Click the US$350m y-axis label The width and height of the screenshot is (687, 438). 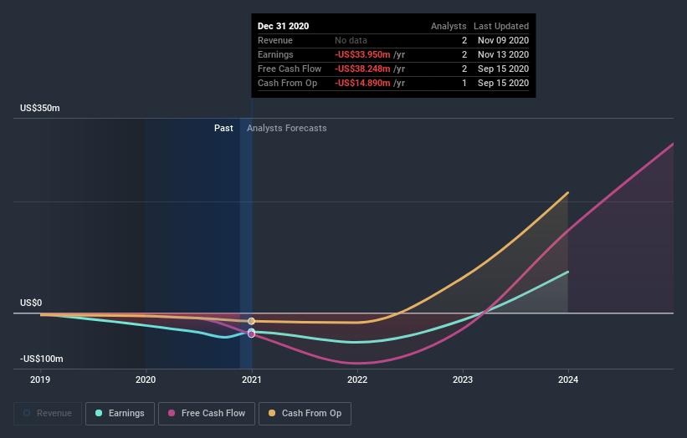[x=40, y=108]
